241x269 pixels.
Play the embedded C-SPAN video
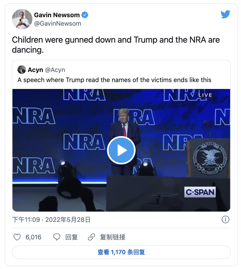(x=121, y=150)
